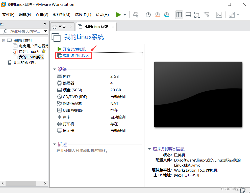The height and width of the screenshot is (193, 250).
Task: Click the 处理器 processor device icon
Action: [x=60, y=83]
